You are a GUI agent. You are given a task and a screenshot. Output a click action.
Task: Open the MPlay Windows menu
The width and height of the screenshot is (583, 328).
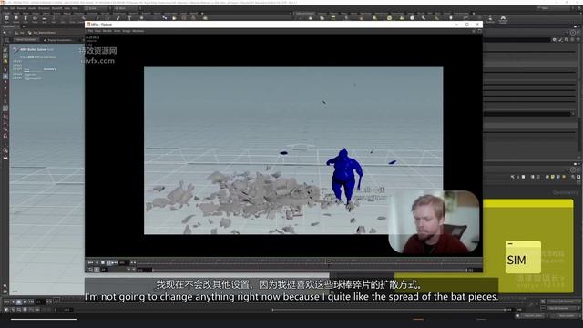[x=138, y=31]
